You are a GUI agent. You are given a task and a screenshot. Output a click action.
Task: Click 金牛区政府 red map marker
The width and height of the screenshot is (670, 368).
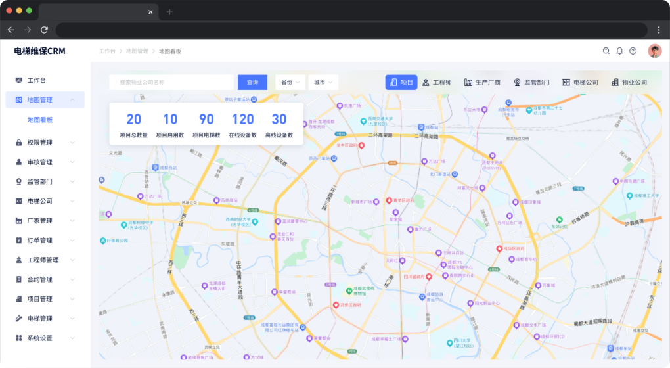click(x=361, y=146)
